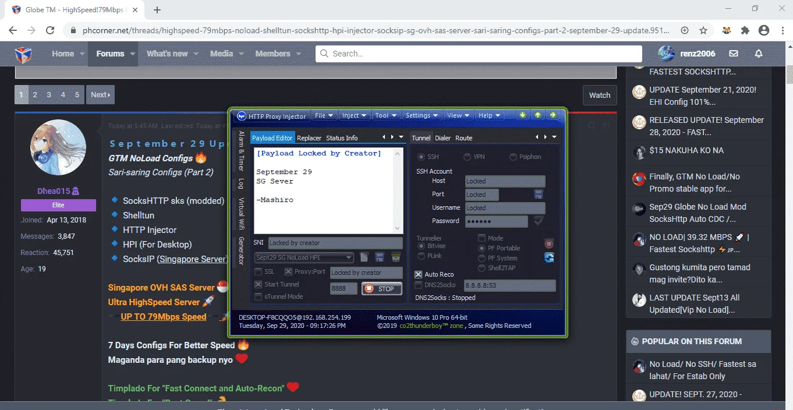
Task: Open the Tool menu dropdown
Action: point(385,115)
